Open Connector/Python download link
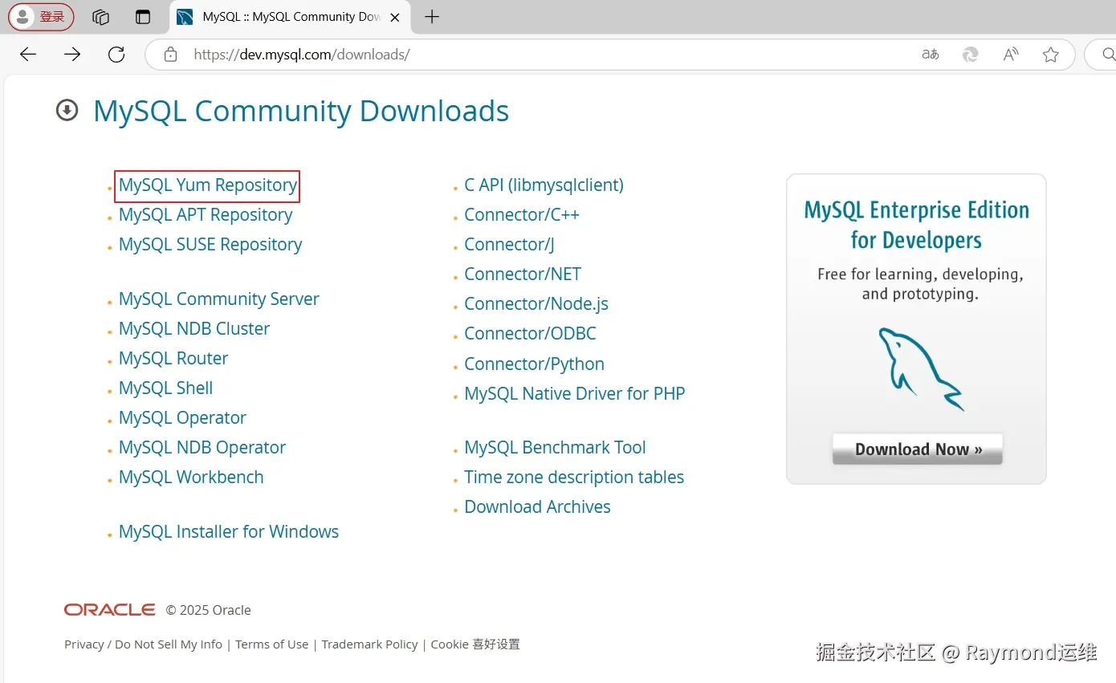 [534, 364]
